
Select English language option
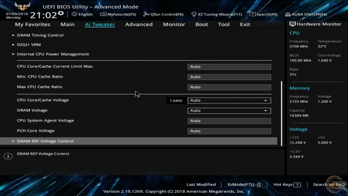(85, 14)
